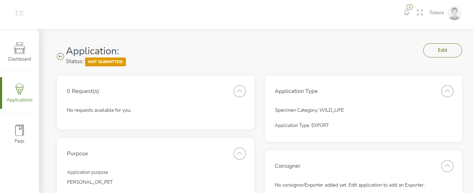Select the Faqs label in sidebar

20,141
